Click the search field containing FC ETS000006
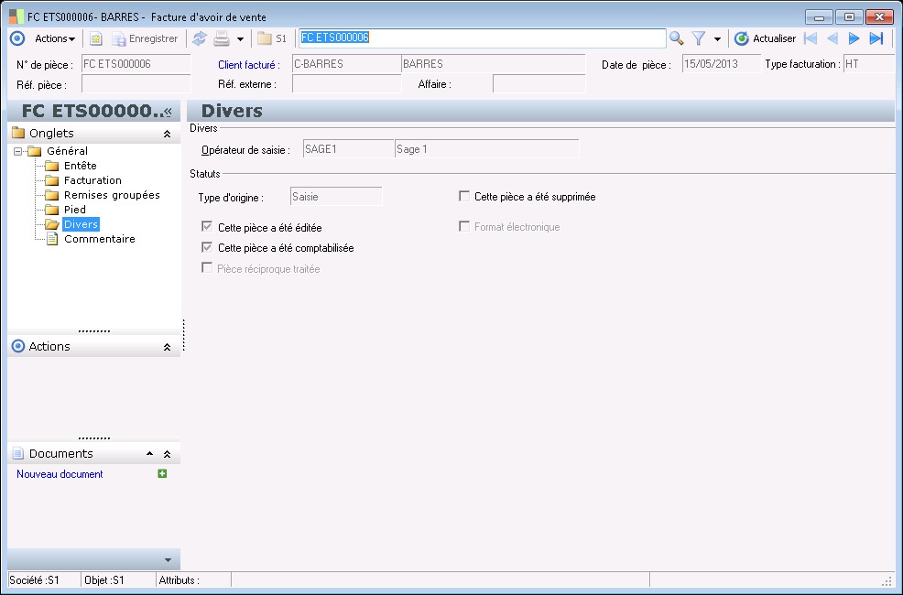The width and height of the screenshot is (903, 595). coord(482,38)
